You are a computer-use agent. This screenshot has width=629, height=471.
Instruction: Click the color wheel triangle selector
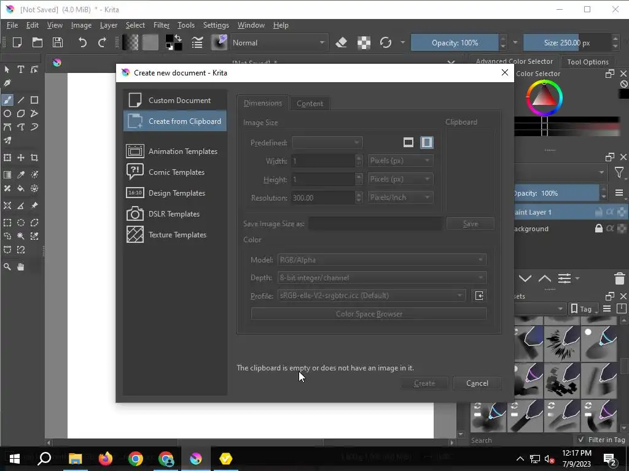(544, 98)
